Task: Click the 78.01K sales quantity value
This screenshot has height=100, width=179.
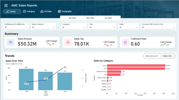Action: (81, 44)
